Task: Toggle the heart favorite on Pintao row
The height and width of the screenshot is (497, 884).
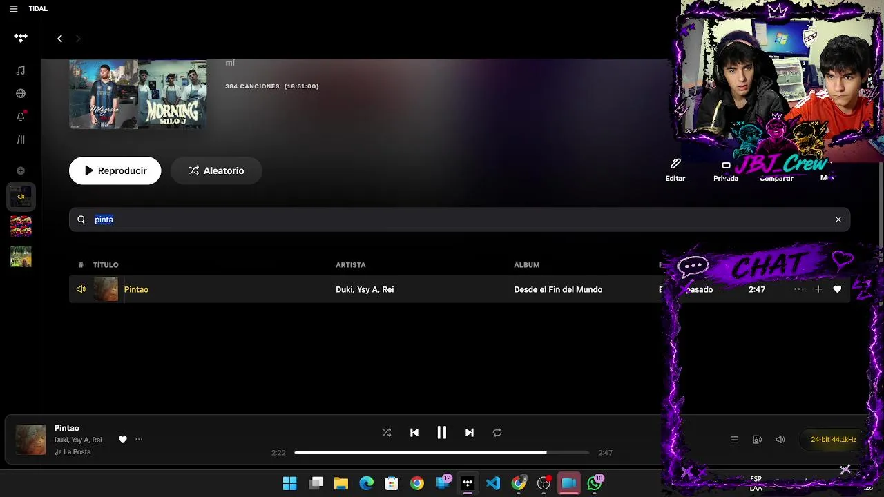Action: (x=837, y=289)
